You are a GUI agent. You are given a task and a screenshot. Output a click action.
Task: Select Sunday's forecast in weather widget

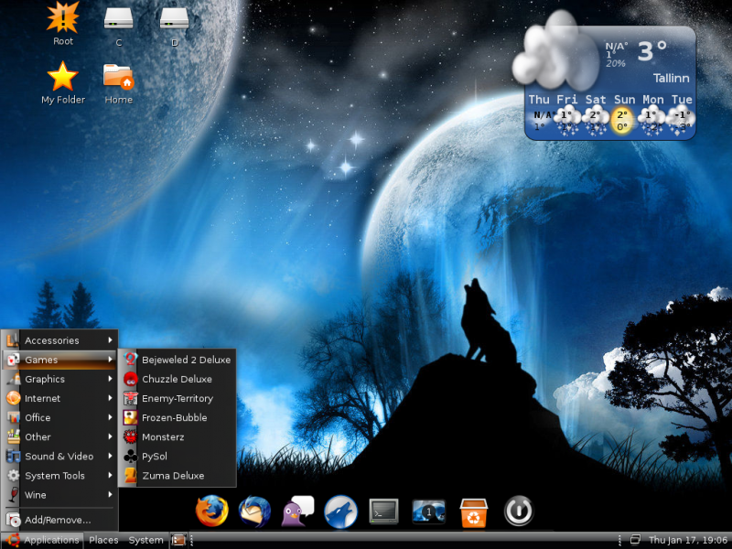coord(623,115)
